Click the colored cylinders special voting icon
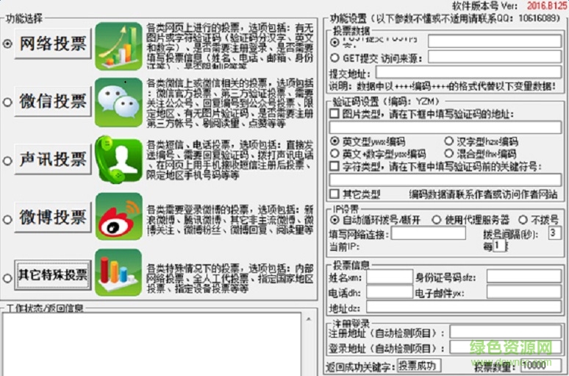The height and width of the screenshot is (376, 569). click(x=118, y=272)
